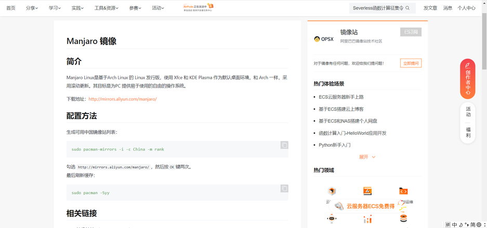Expand the 活动 dropdown in top navigation
The image size is (487, 228).
[158, 8]
